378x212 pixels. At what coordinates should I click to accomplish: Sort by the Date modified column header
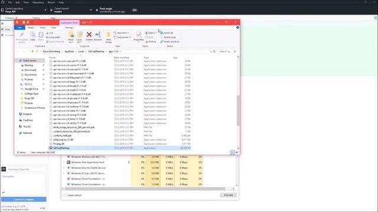tap(122, 58)
